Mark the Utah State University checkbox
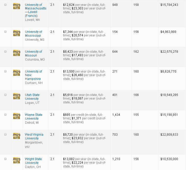Image resolution: width=186 pixels, height=170 pixels. pyautogui.click(x=6, y=95)
